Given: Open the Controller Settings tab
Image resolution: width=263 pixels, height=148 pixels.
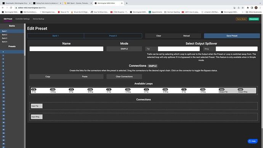Looking at the screenshot, I should tap(22, 19).
